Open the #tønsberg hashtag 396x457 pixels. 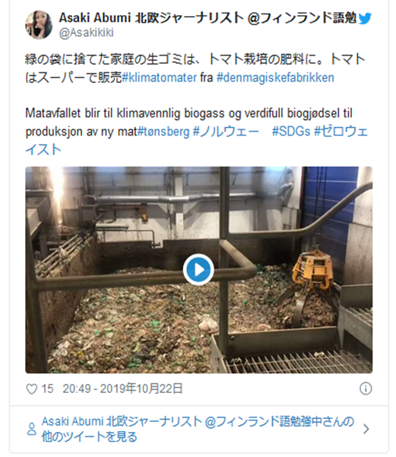pos(163,132)
